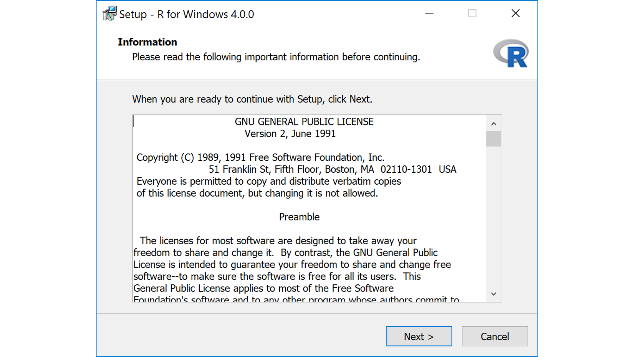Viewport: 634px width, 357px height.
Task: Click the 'GNU GENERAL PUBLIC LICENSE' heading text
Action: [x=304, y=122]
